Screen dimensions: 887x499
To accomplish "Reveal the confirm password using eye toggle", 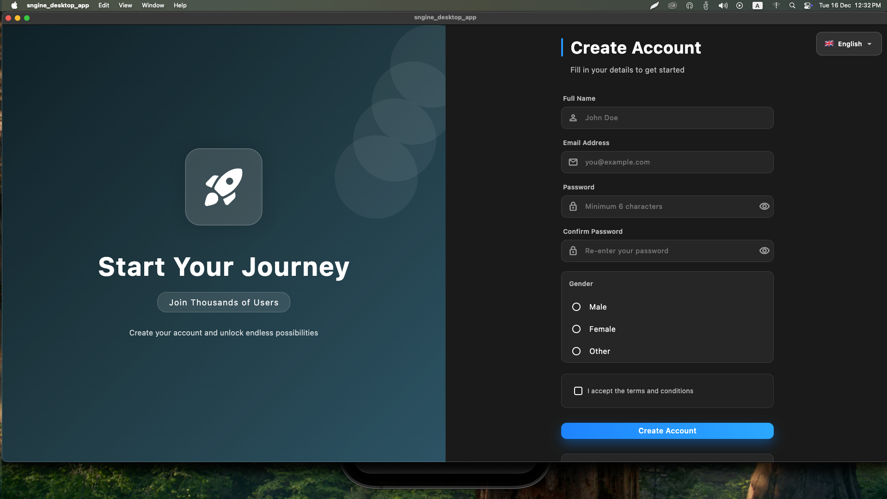I will tap(764, 251).
